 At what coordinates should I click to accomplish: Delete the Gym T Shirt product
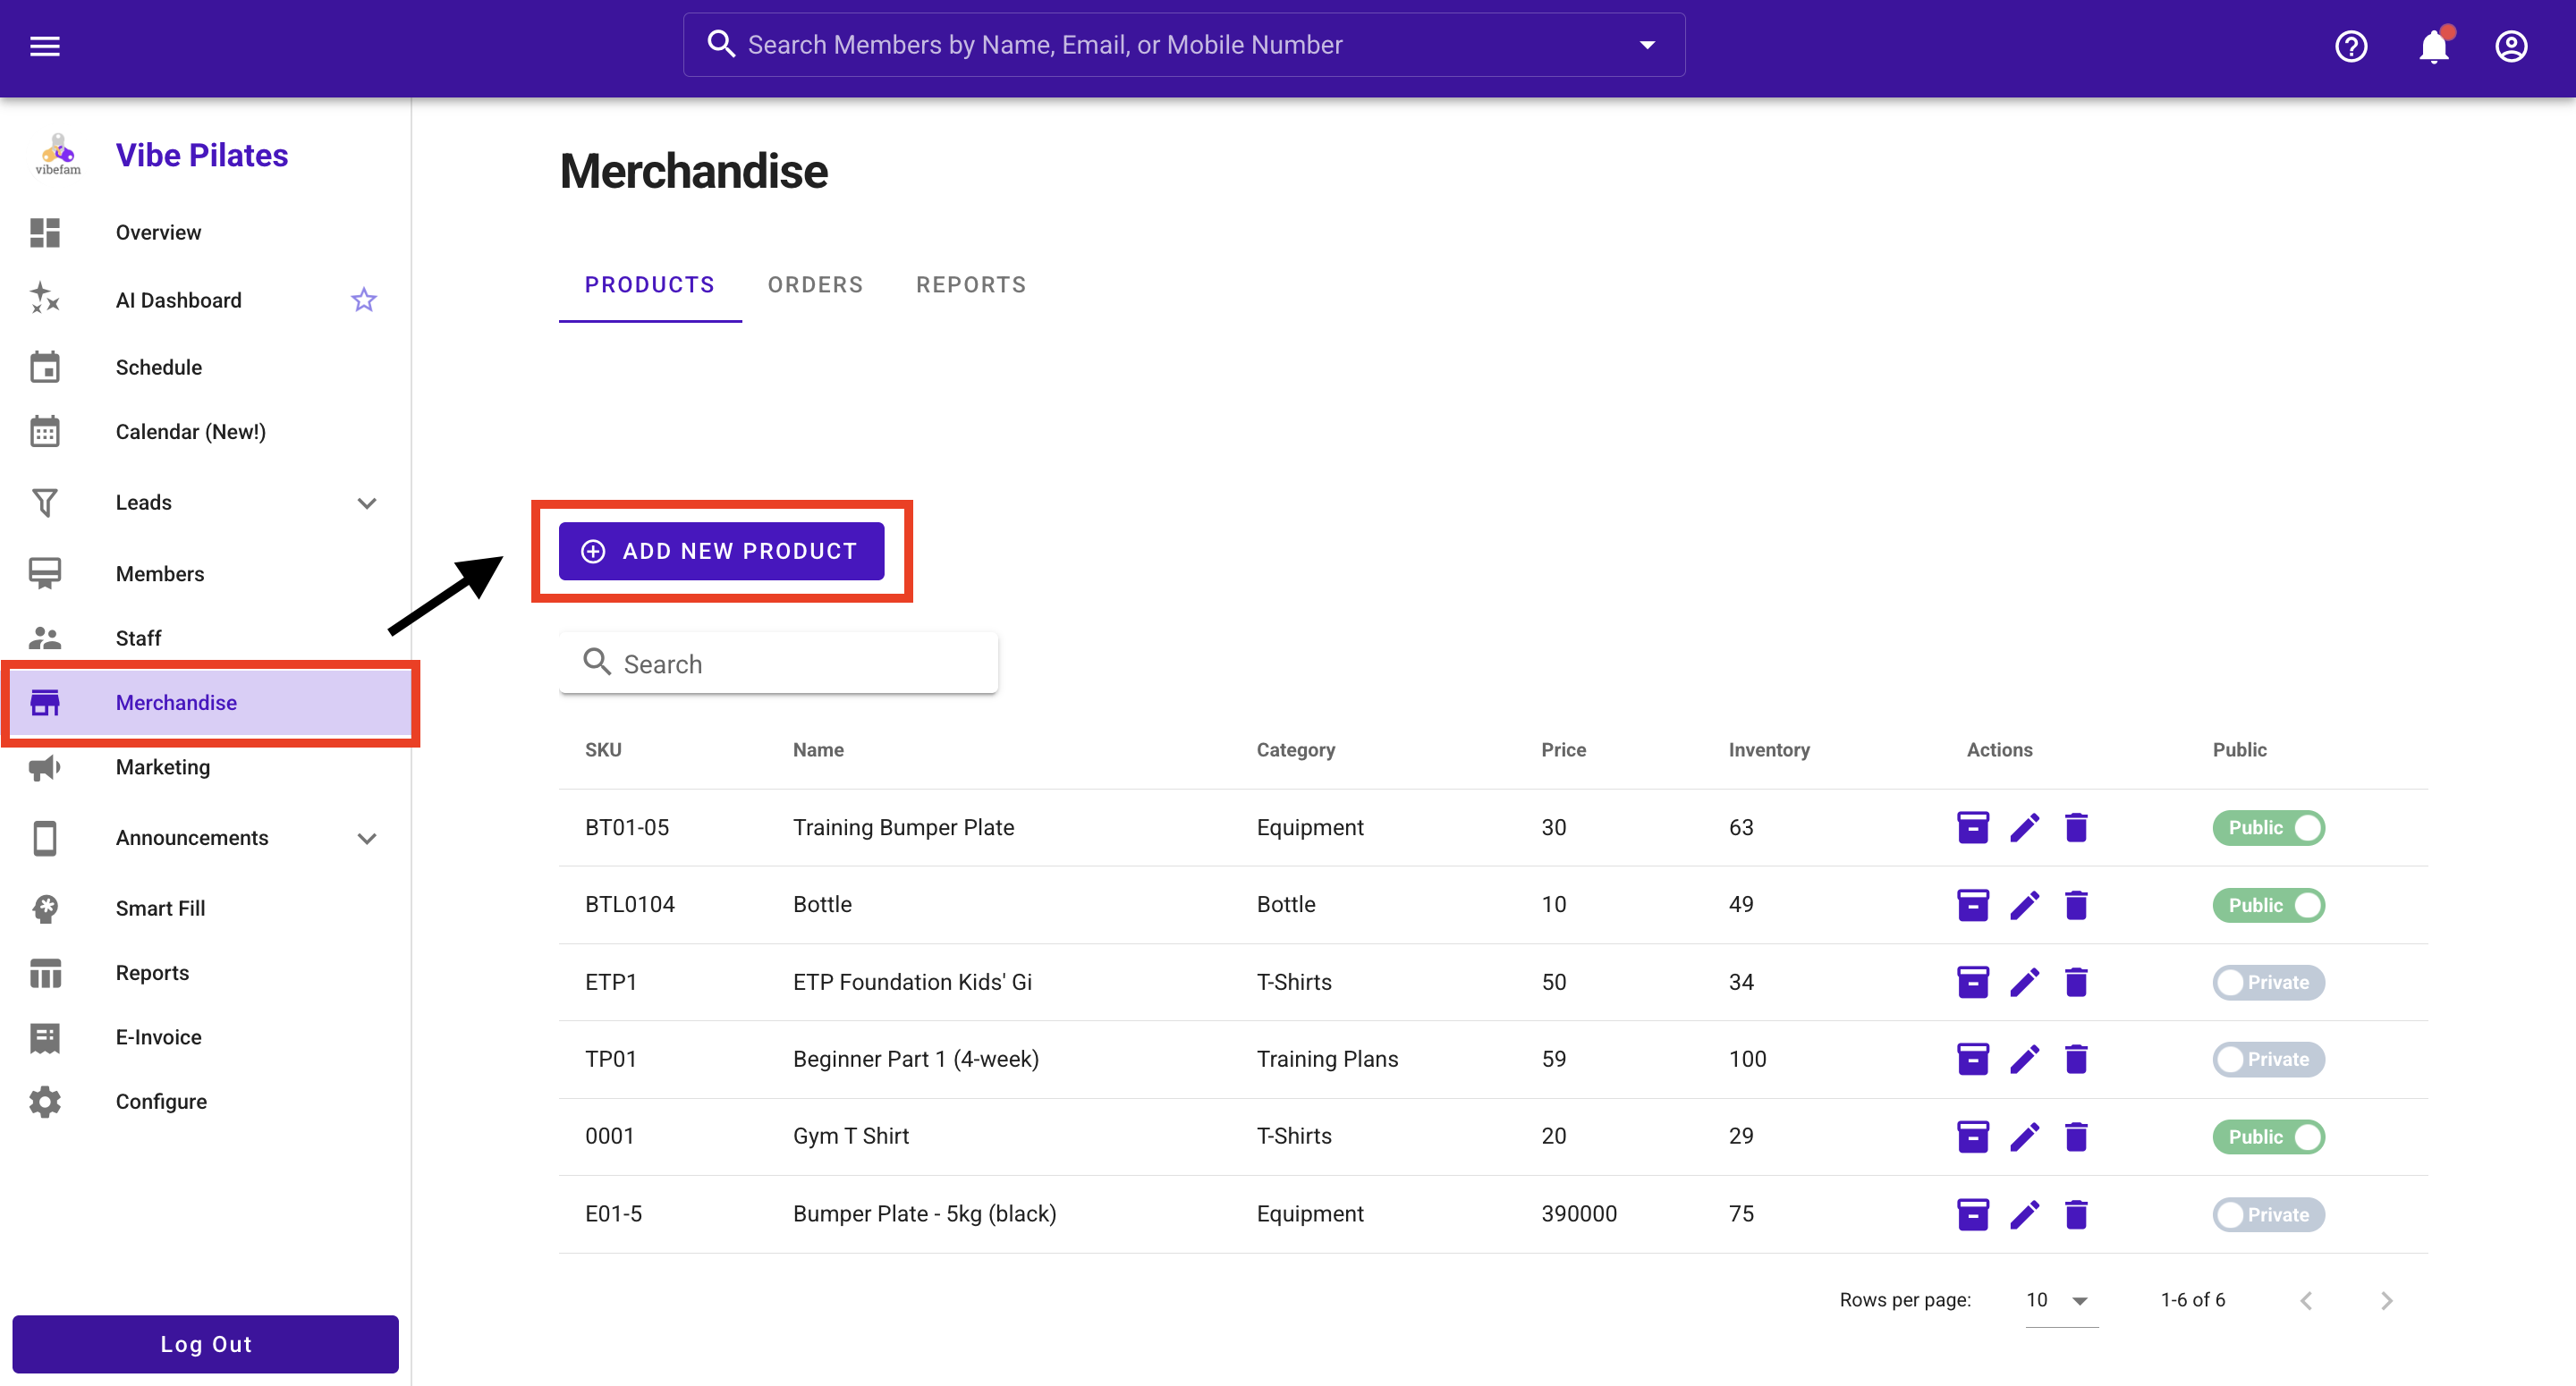pyautogui.click(x=2076, y=1137)
